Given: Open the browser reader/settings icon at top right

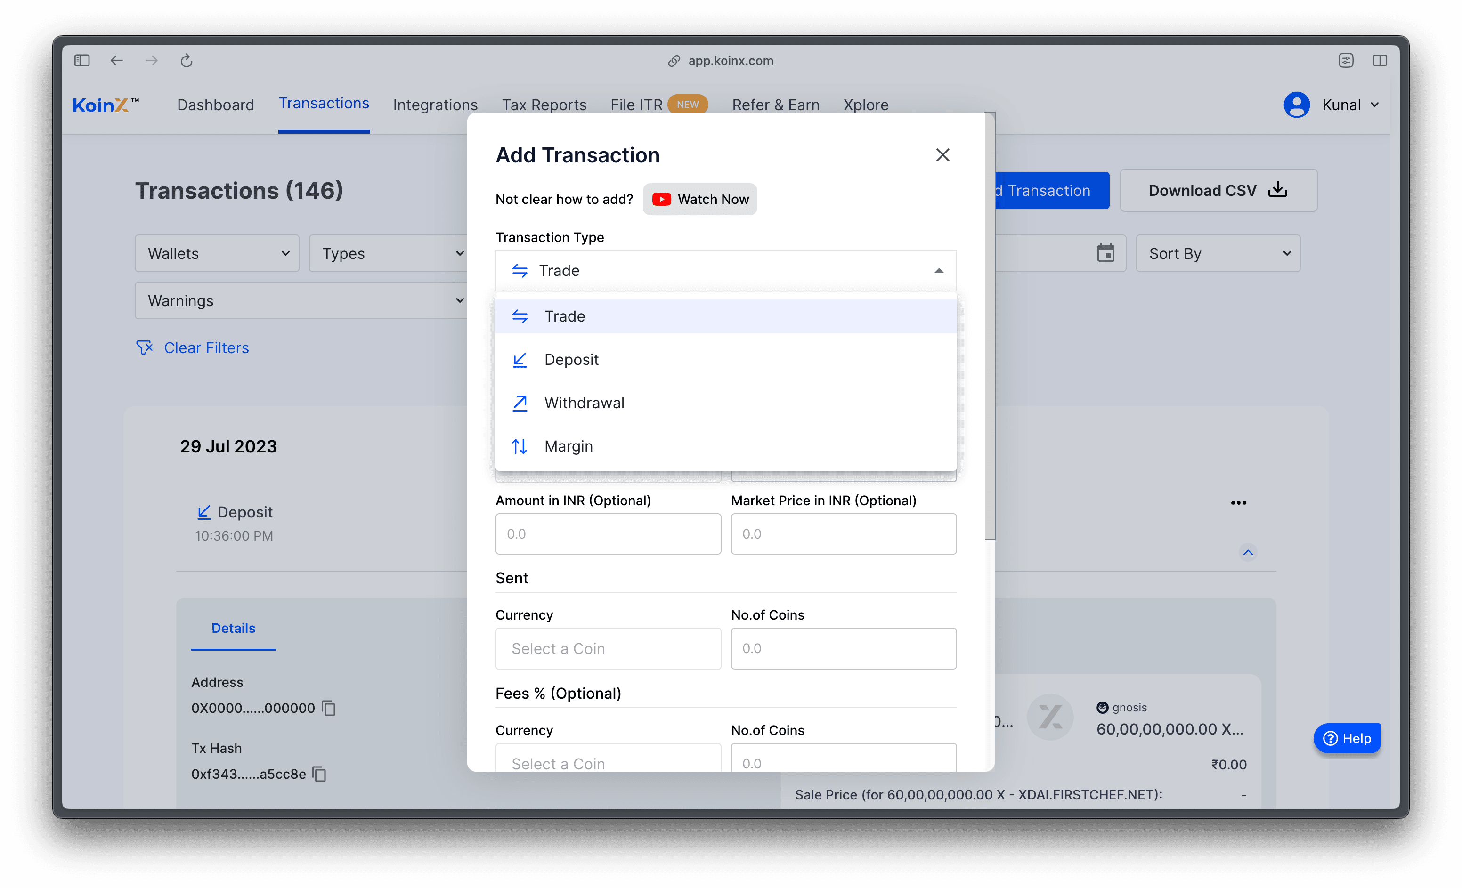Looking at the screenshot, I should 1346,61.
